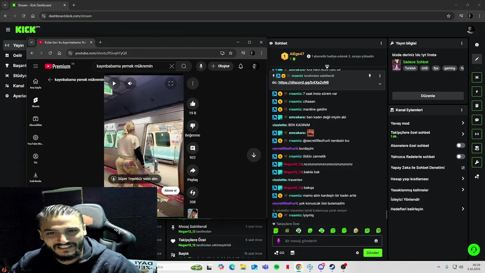Submit YouTube search with magnifier
This screenshot has height=273, width=485.
click(184, 66)
